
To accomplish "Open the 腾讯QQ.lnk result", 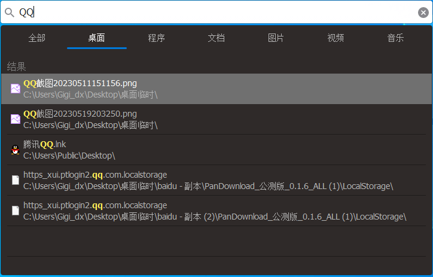I will point(216,150).
